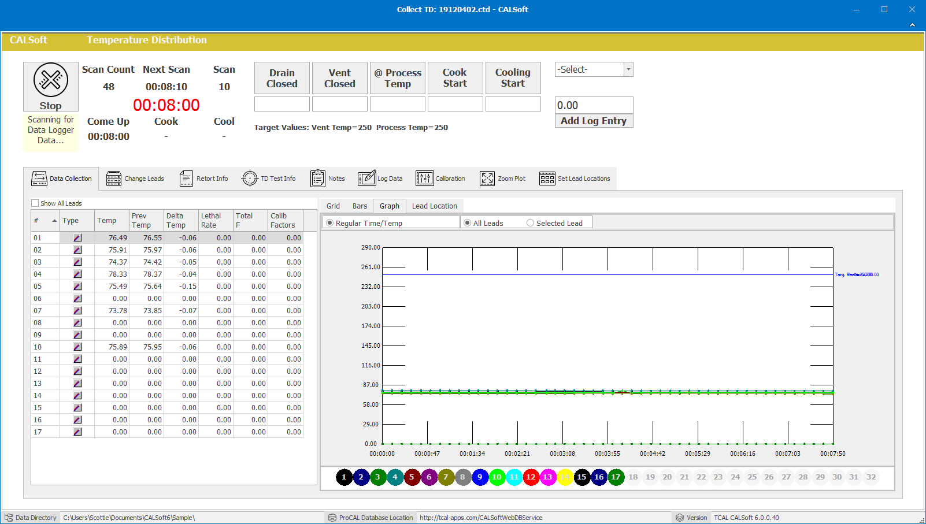Image resolution: width=926 pixels, height=524 pixels.
Task: Click lead type icon in row 17
Action: pos(77,432)
